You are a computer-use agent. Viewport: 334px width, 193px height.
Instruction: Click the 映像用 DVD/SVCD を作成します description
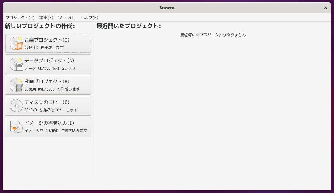52,89
